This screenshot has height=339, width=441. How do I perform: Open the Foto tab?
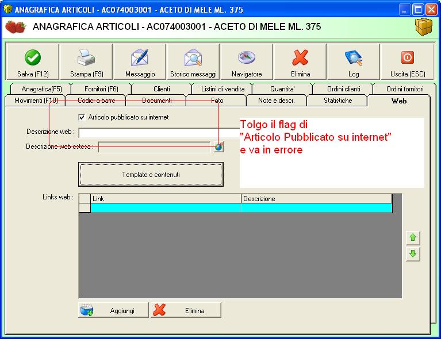(217, 101)
